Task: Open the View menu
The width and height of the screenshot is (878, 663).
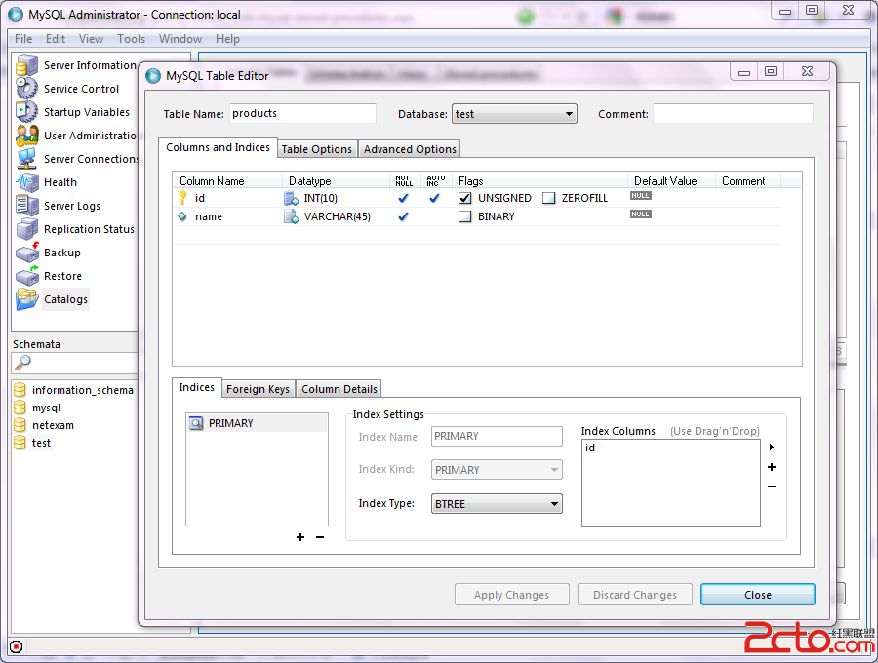Action: (x=91, y=39)
